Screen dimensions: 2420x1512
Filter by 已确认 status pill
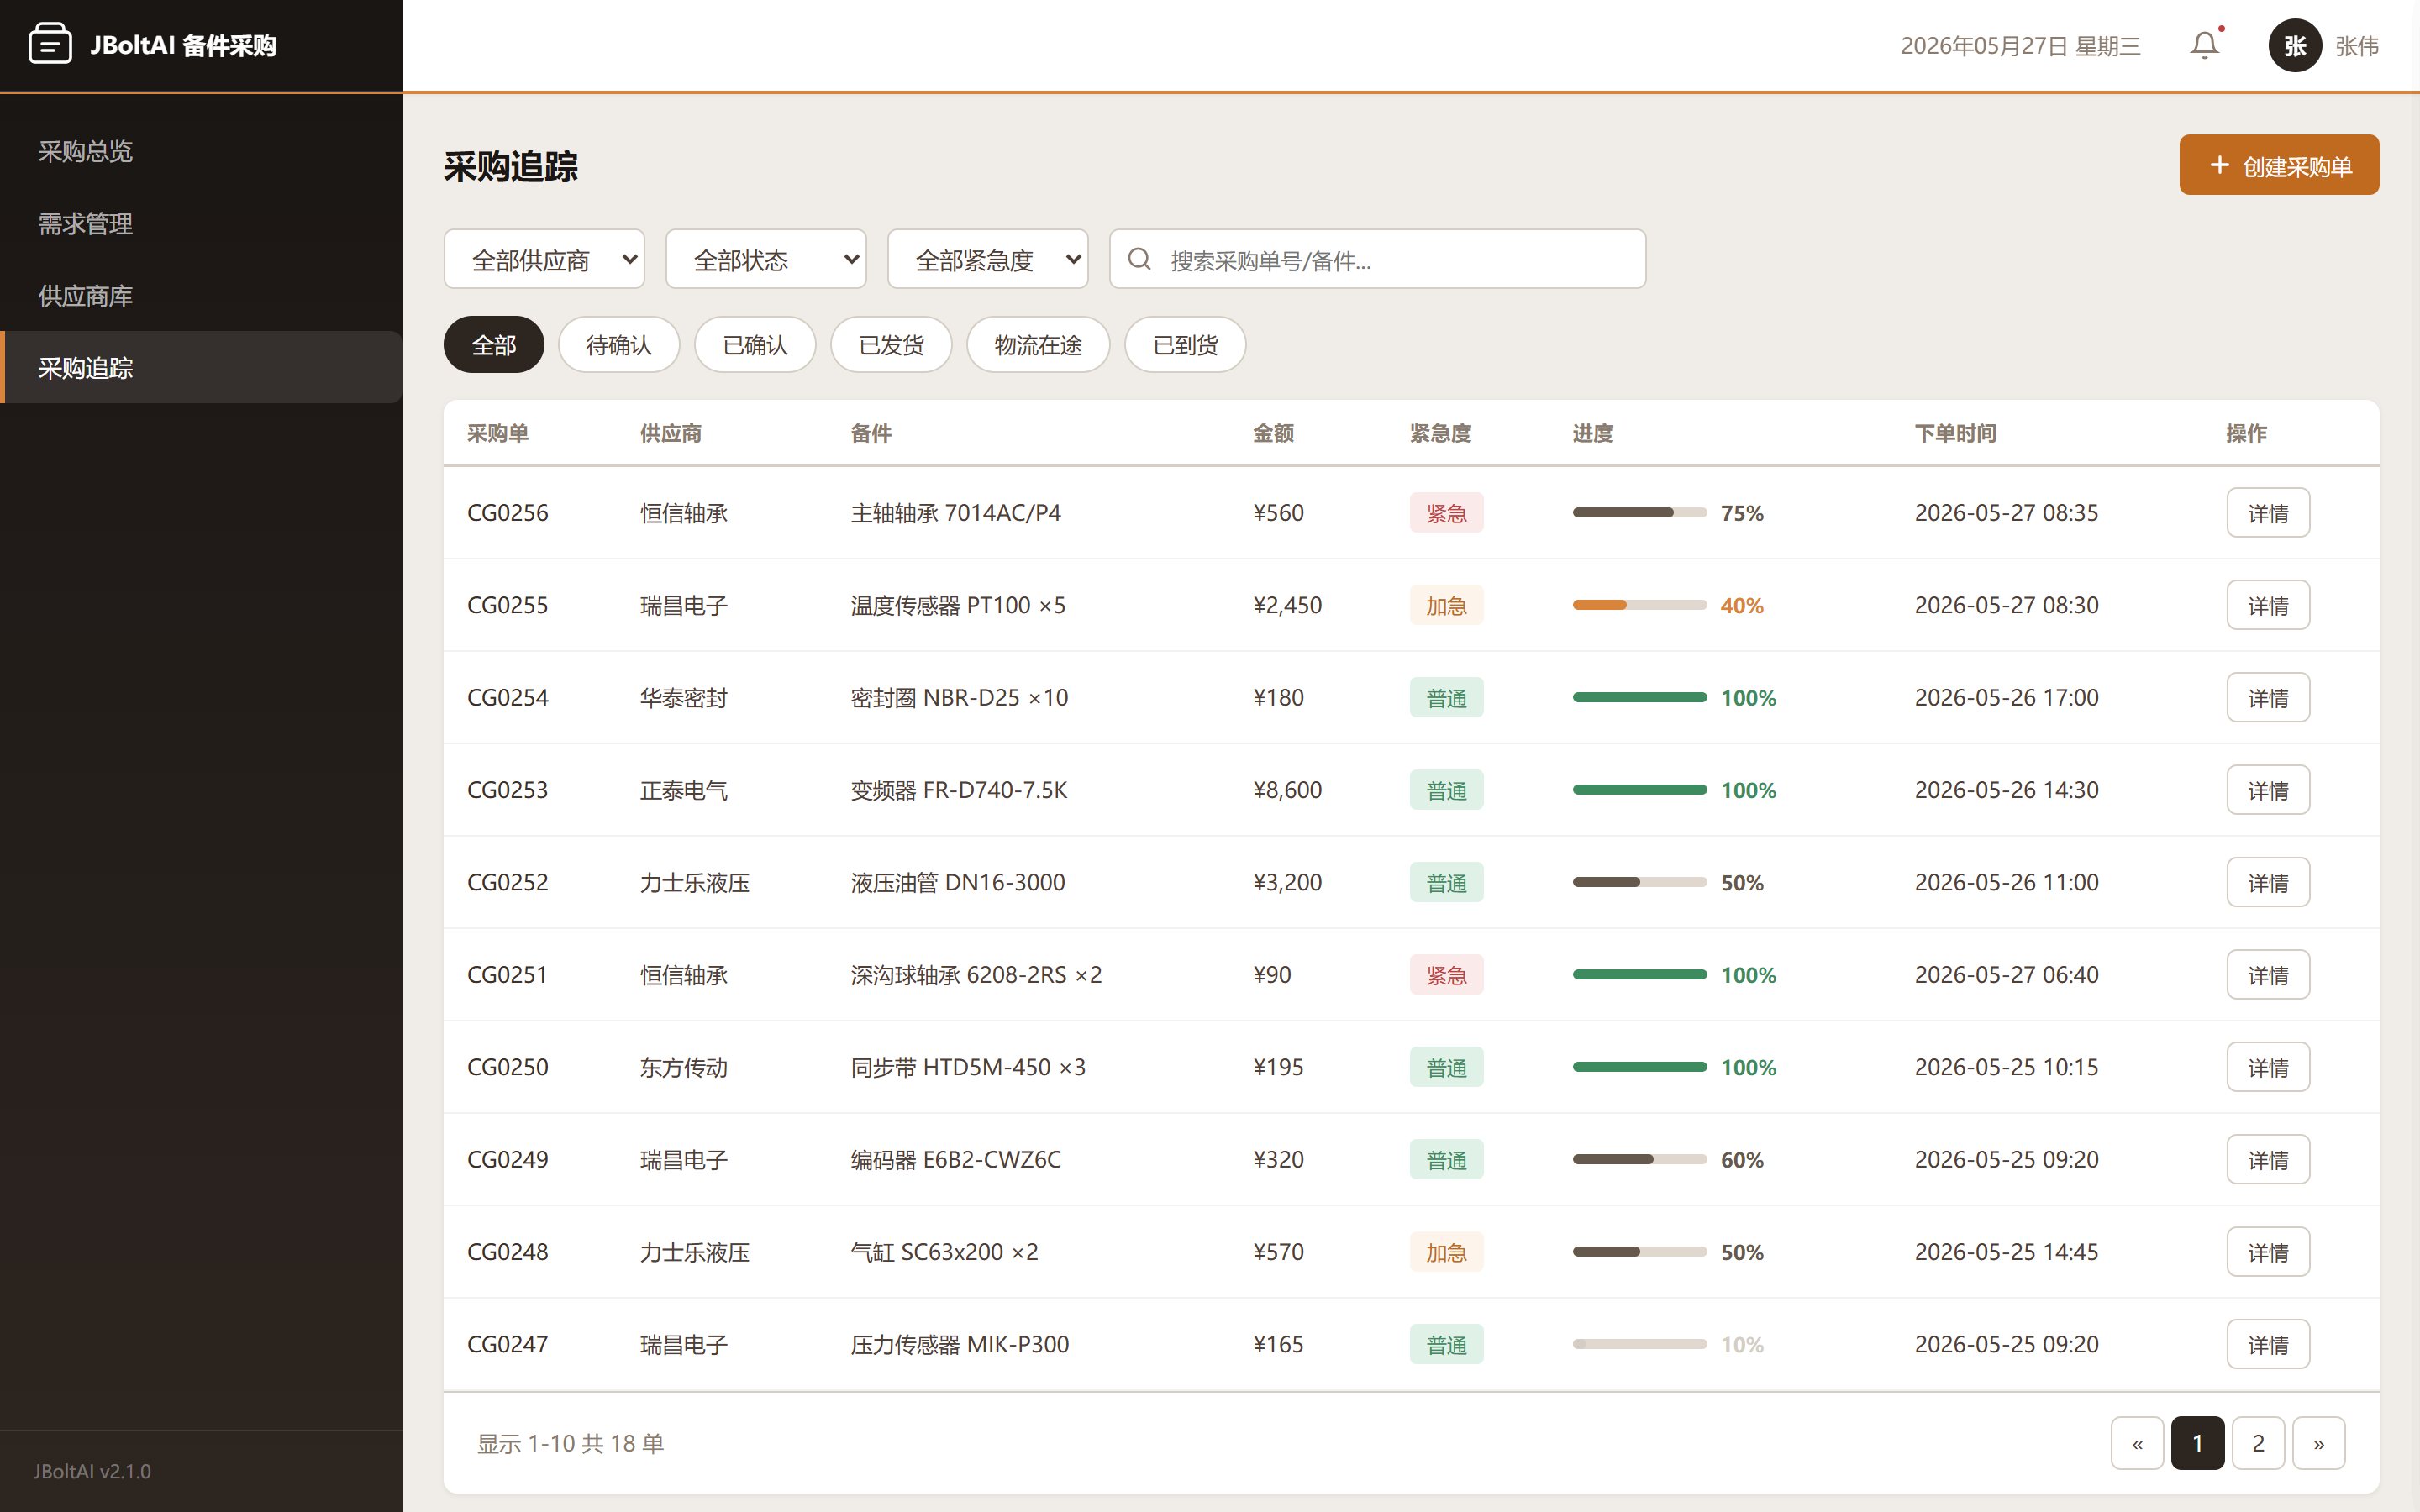(x=755, y=345)
